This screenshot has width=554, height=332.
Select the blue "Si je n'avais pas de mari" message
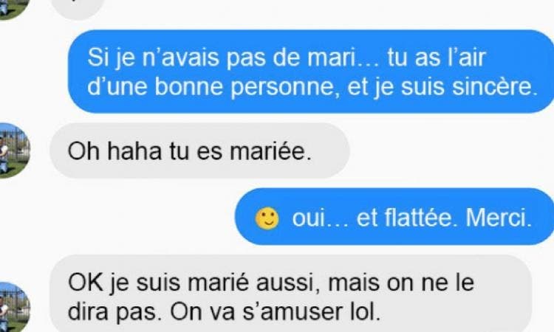311,72
